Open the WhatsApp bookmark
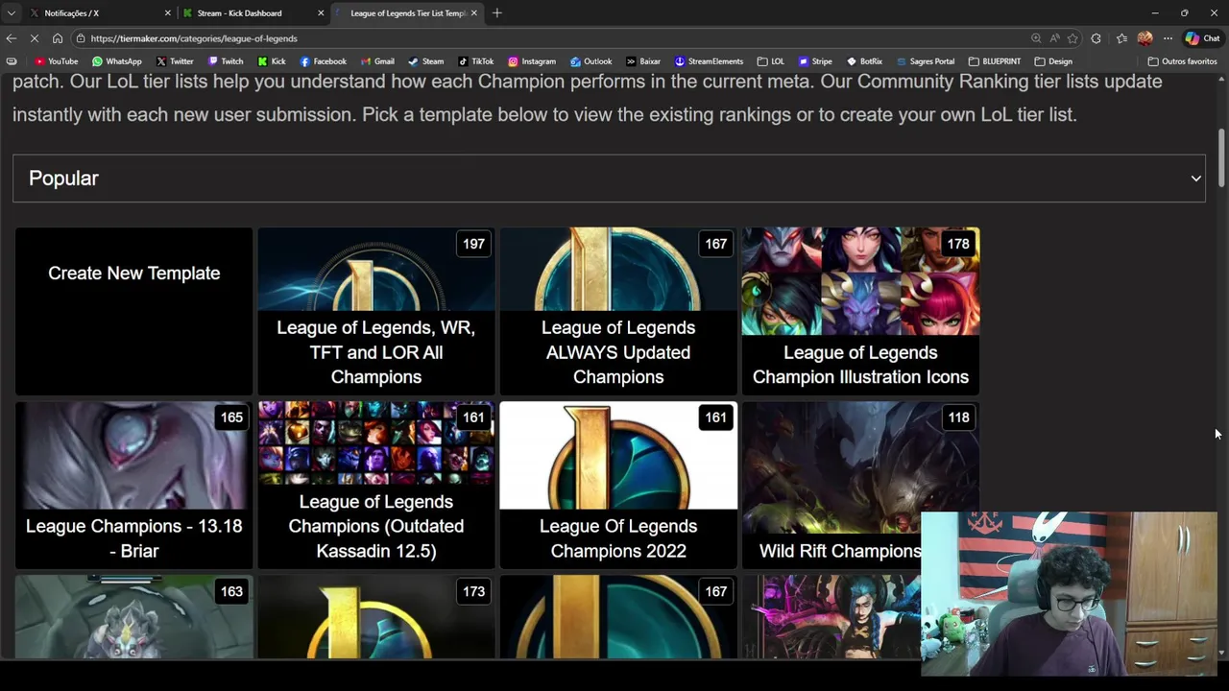 [116, 61]
